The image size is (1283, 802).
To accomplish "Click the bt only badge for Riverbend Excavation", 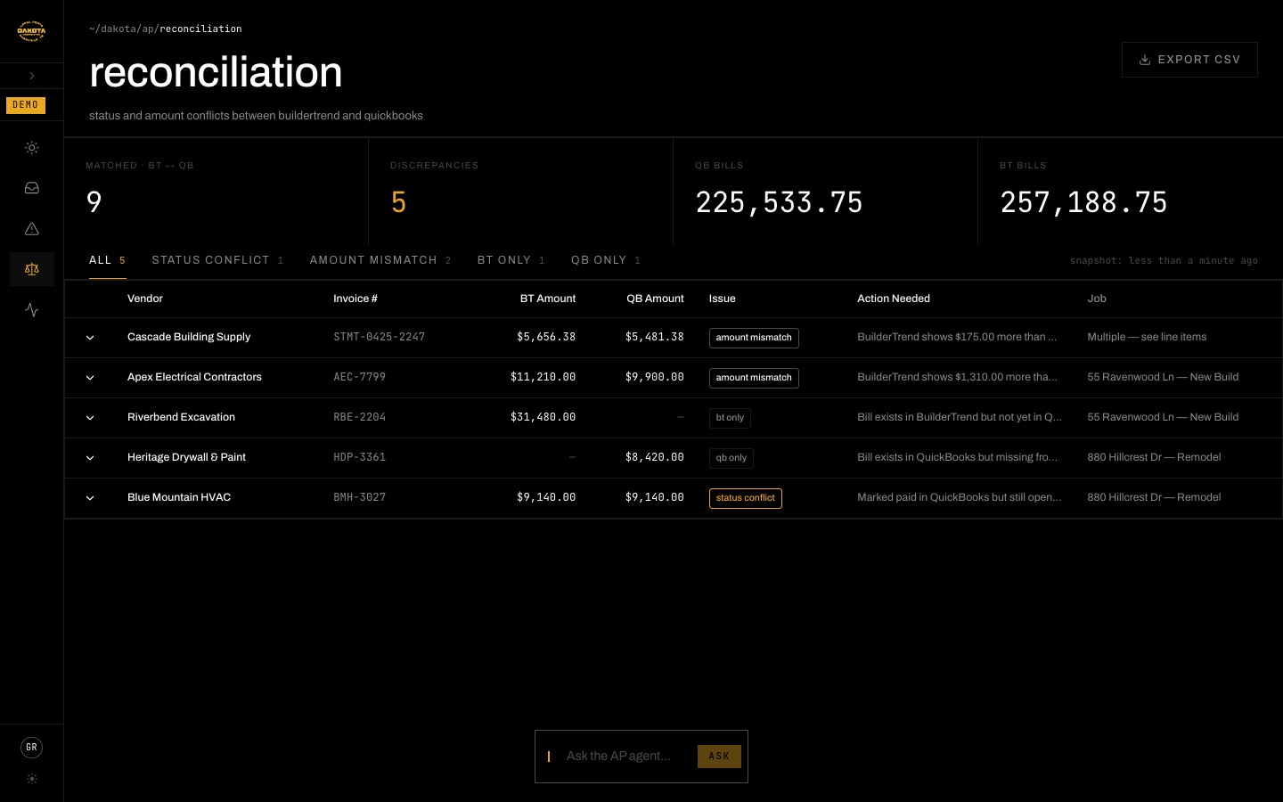I will point(730,418).
